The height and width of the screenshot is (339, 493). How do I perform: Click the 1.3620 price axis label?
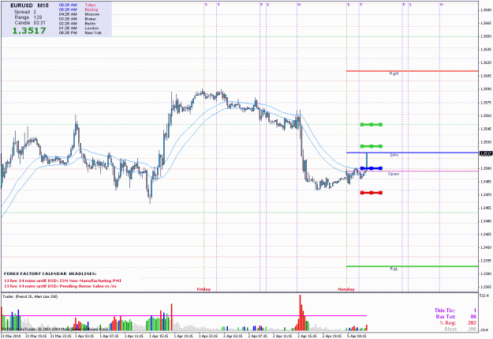click(x=486, y=62)
